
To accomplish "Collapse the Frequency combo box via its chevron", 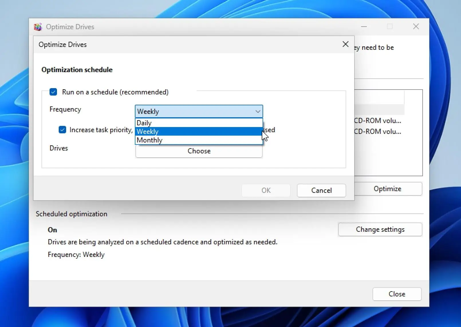I will [x=258, y=112].
